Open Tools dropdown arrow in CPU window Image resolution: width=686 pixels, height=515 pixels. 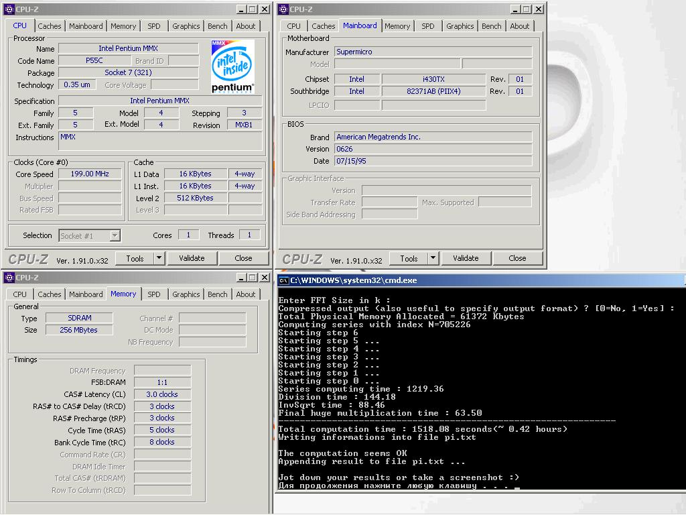click(159, 258)
